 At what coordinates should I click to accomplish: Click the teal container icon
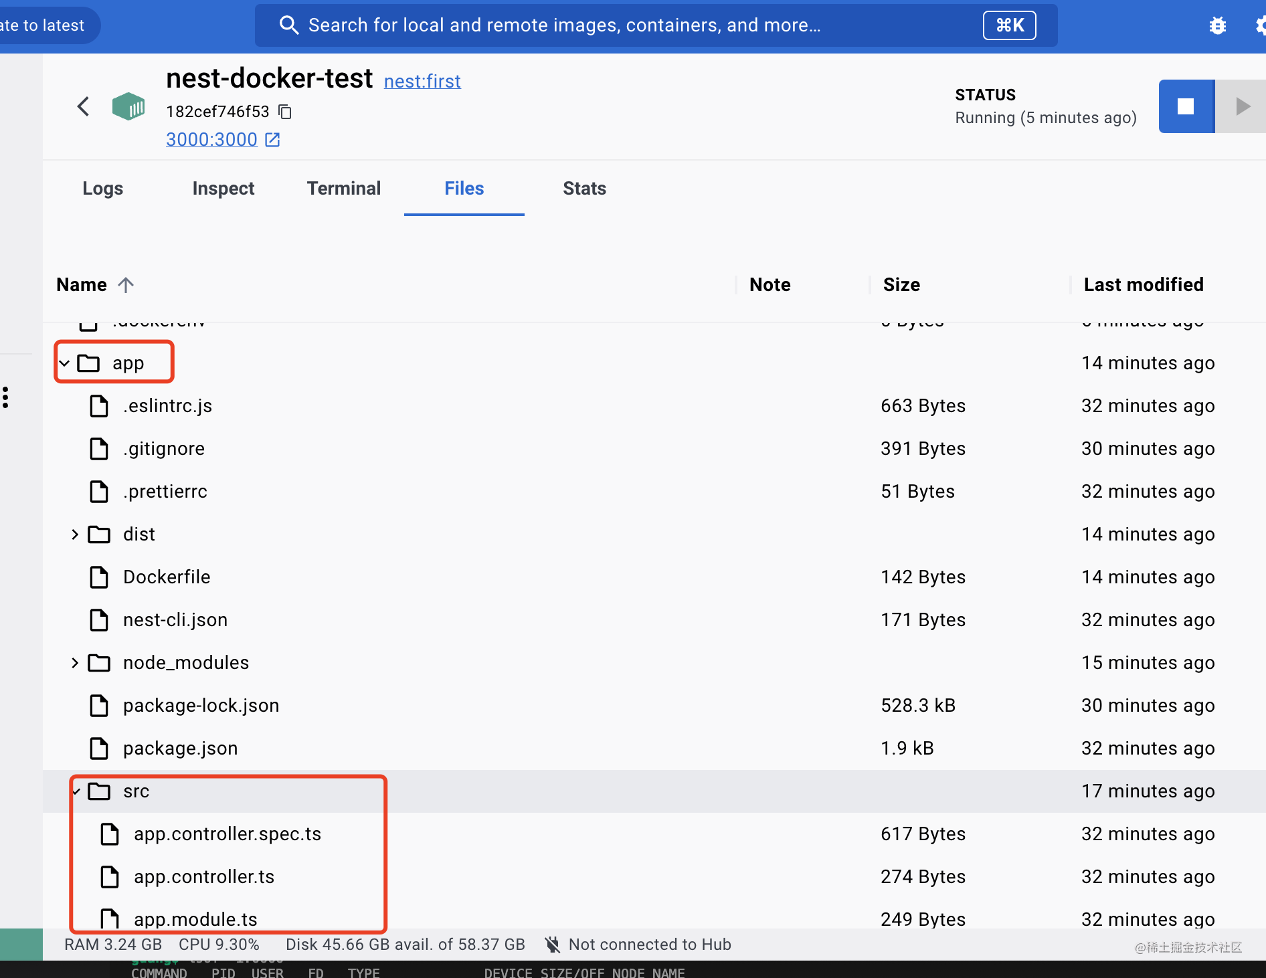(128, 106)
